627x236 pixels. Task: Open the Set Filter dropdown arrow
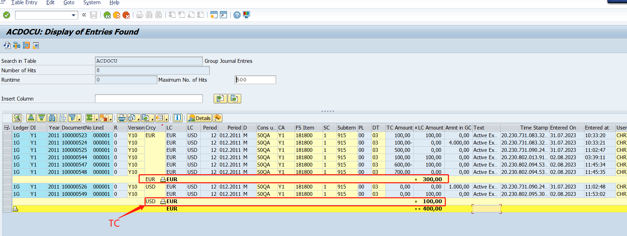[x=79, y=119]
